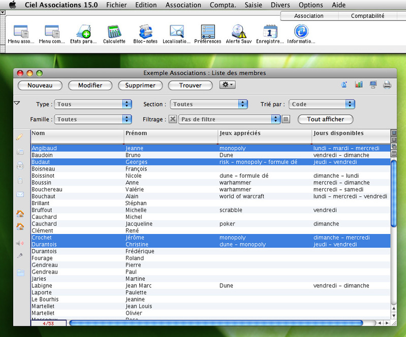Image resolution: width=406 pixels, height=337 pixels.
Task: Collapse the filter panel disclosure triangle
Action: (x=17, y=103)
